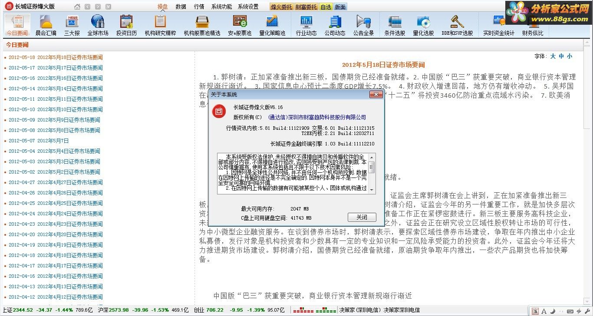This screenshot has height=316, width=593.
Task: Toggle the moon half-width icon in IME bar
Action: tap(552, 311)
